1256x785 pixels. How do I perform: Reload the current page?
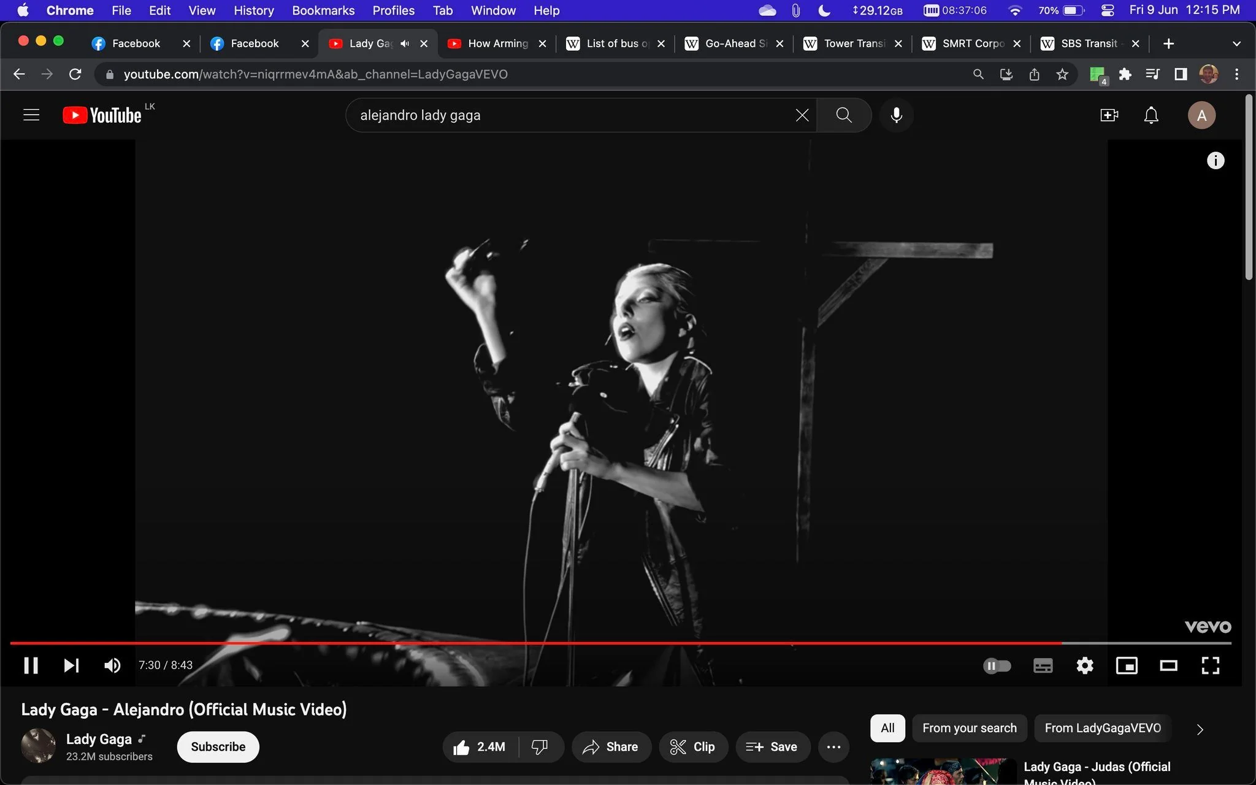[75, 74]
